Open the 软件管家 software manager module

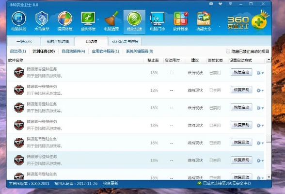click(180, 21)
